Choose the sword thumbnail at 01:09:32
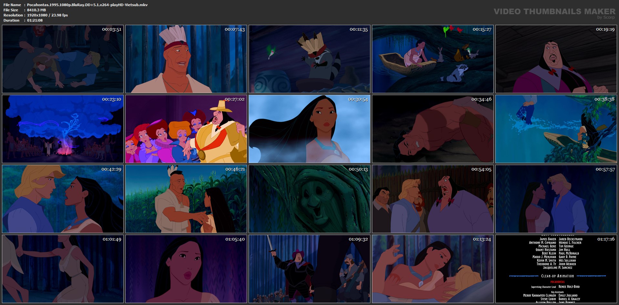Viewport: 619px width, 305px height. (x=309, y=269)
